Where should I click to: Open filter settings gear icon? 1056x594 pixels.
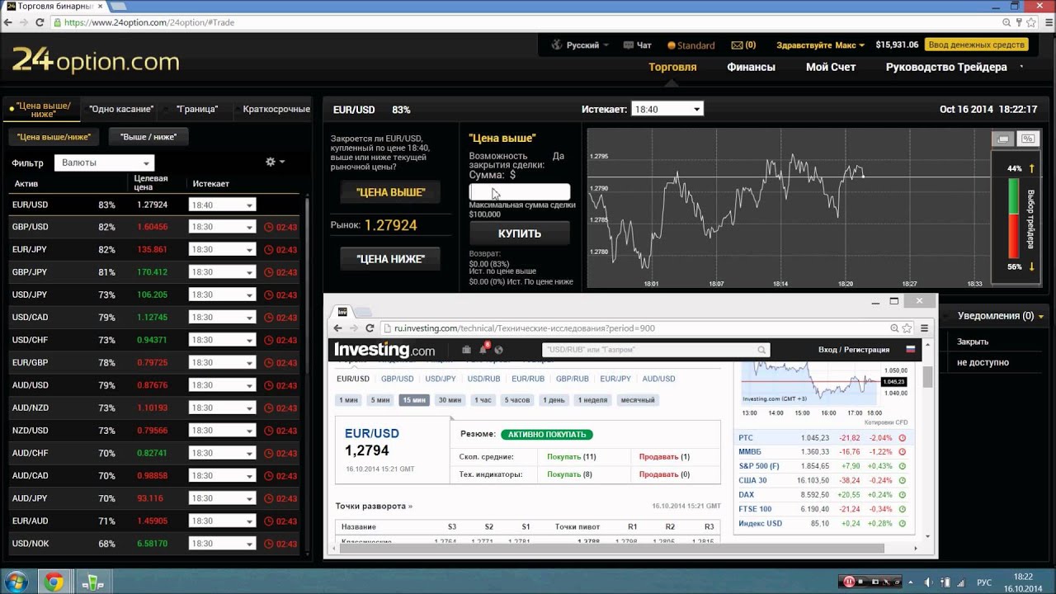[270, 162]
